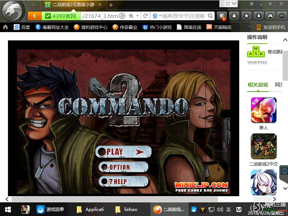Click the gamepad games toolbar icon

click(270, 16)
